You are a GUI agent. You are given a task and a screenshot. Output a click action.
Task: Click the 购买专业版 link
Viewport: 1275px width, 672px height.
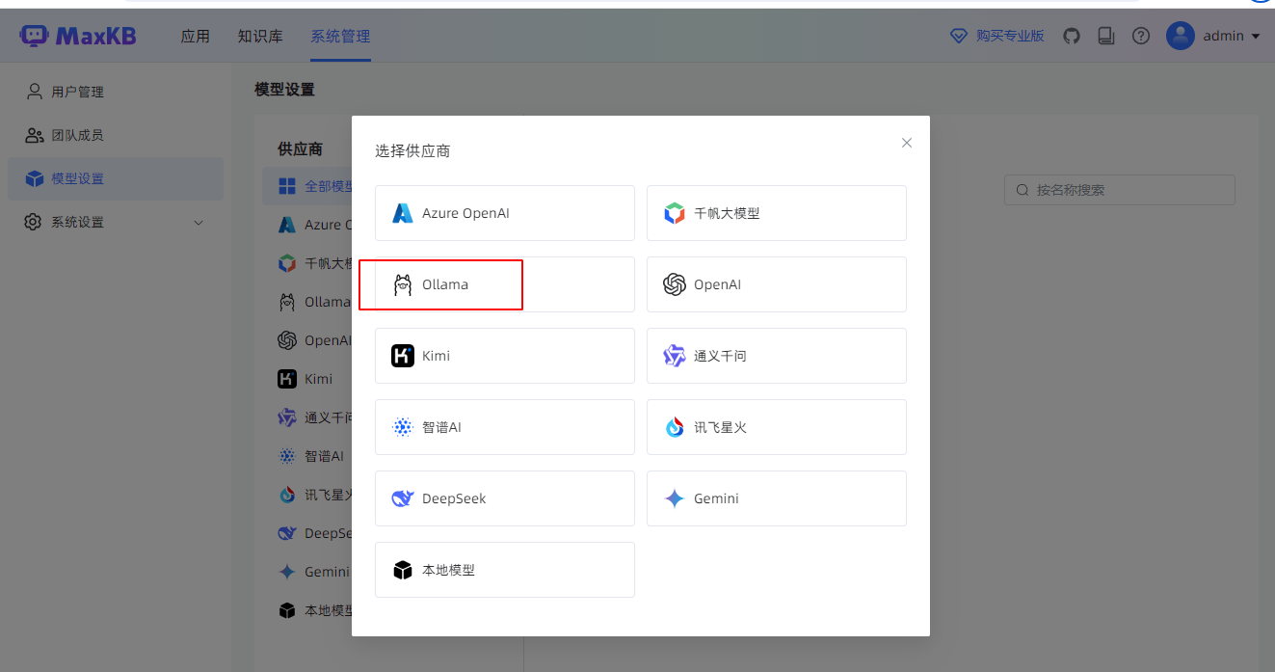[x=997, y=36]
